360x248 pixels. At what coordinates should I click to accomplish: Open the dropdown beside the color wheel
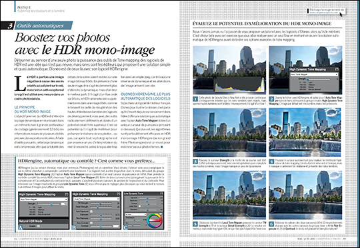136,214
